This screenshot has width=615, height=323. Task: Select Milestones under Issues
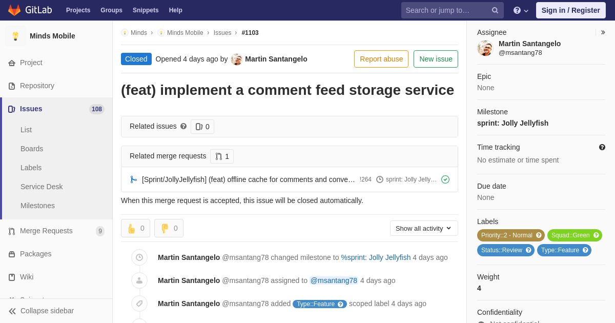(x=37, y=206)
